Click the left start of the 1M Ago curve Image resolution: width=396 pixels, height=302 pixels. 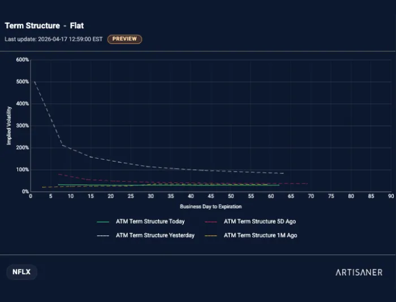tap(42, 187)
